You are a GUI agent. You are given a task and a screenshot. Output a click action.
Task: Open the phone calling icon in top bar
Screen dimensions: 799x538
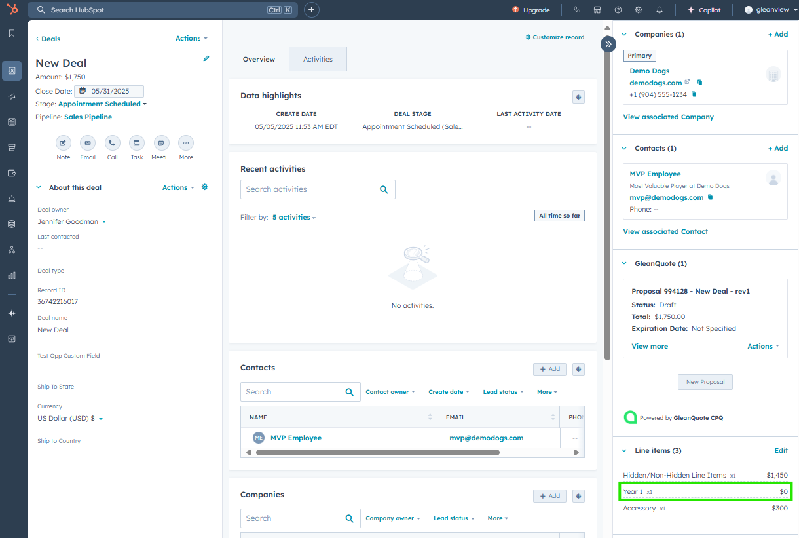pyautogui.click(x=577, y=10)
